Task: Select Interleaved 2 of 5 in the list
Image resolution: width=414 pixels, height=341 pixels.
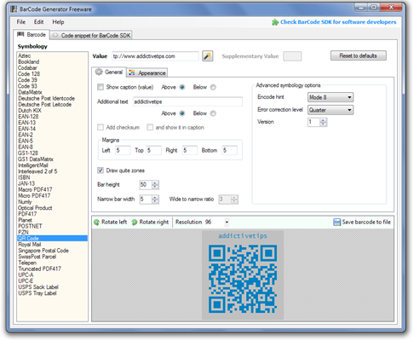Action: coord(37,171)
